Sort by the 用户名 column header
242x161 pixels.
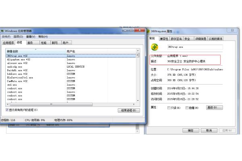pyautogui.click(x=101, y=51)
